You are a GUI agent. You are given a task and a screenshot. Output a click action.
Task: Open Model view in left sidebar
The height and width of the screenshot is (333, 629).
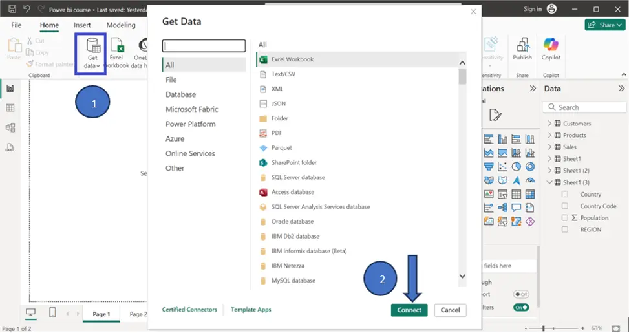10,127
